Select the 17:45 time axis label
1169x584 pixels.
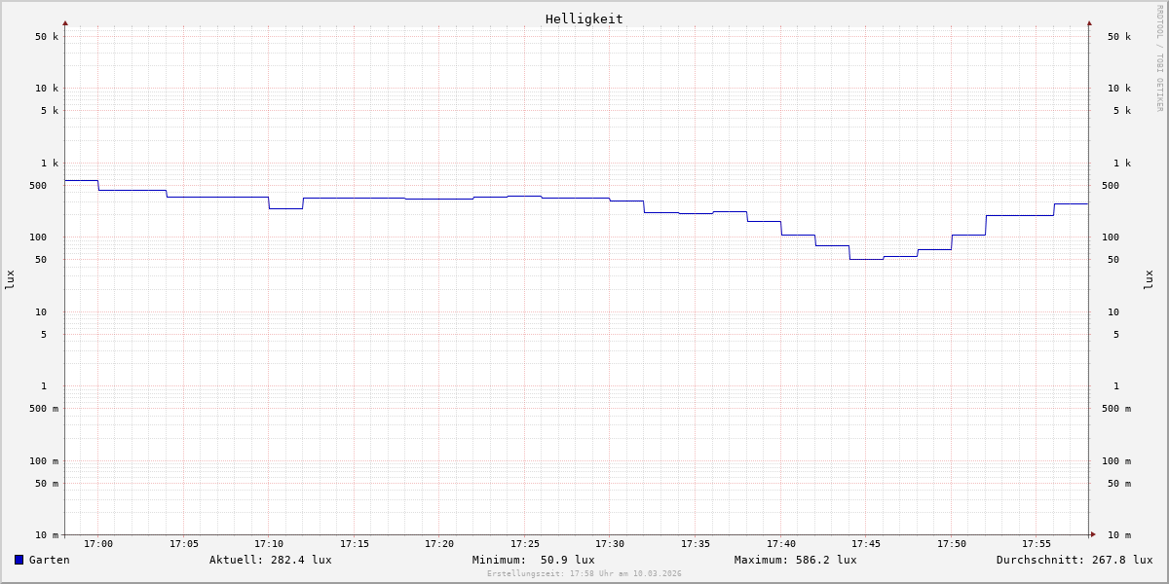866,544
